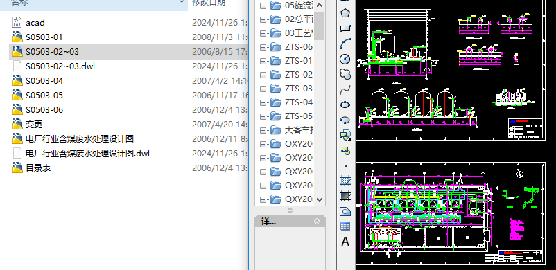This screenshot has width=556, height=270.
Task: Click the 变更 drawing file icon
Action: click(x=18, y=124)
